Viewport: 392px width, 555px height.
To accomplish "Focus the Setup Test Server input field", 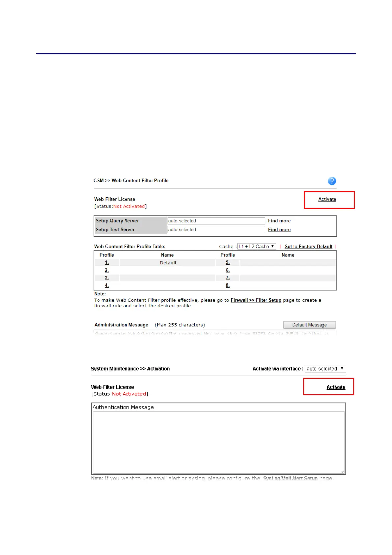I will (x=216, y=230).
